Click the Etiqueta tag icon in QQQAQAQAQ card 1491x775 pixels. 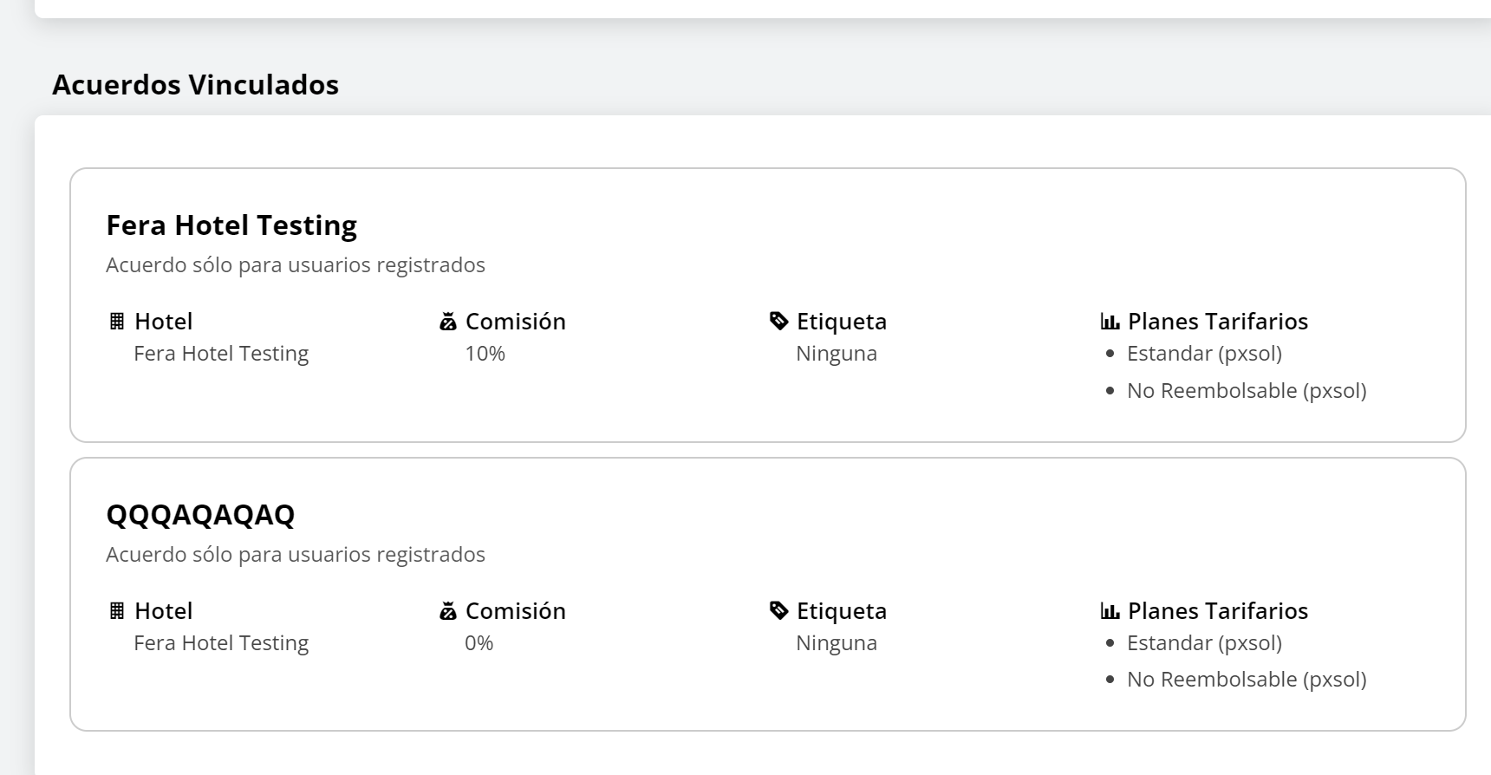[778, 611]
